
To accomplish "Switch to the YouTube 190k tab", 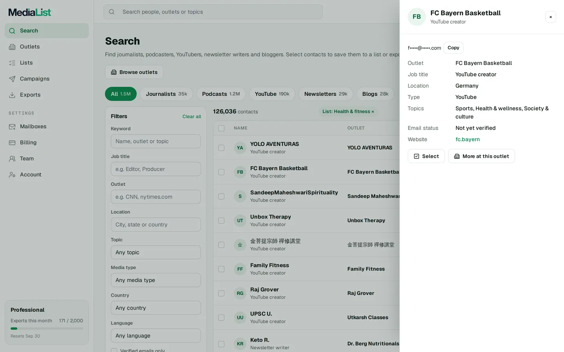I will click(272, 94).
